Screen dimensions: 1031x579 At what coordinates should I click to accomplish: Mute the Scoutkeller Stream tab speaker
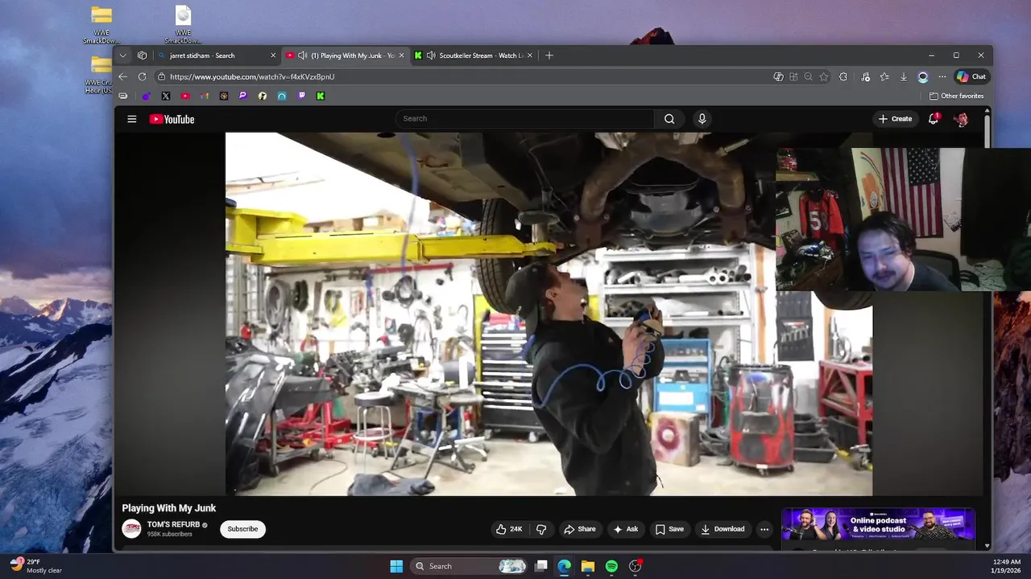pos(431,55)
